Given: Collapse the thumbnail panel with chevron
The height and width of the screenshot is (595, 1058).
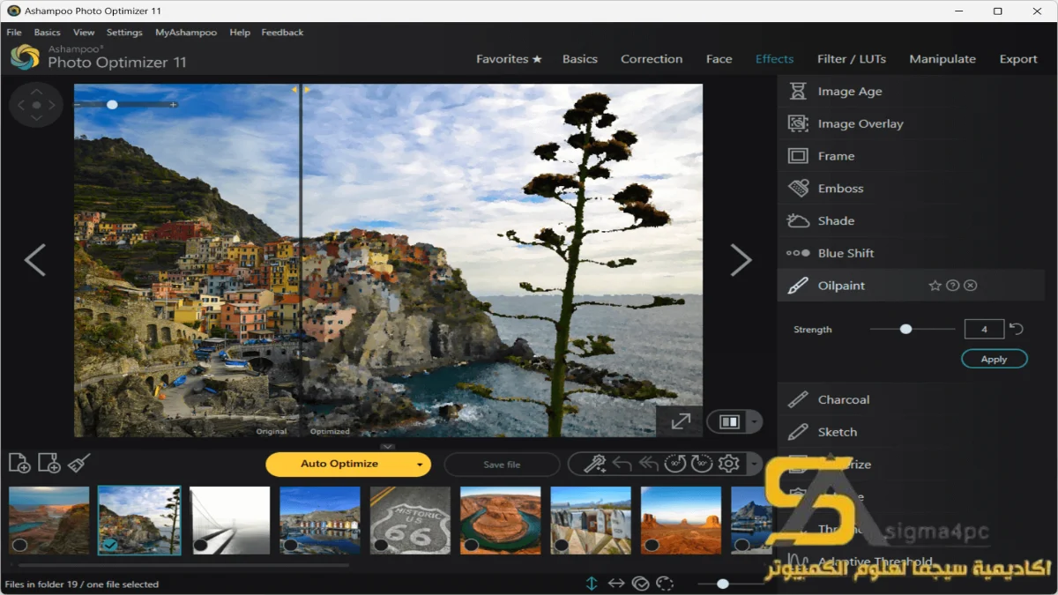Looking at the screenshot, I should tap(388, 446).
